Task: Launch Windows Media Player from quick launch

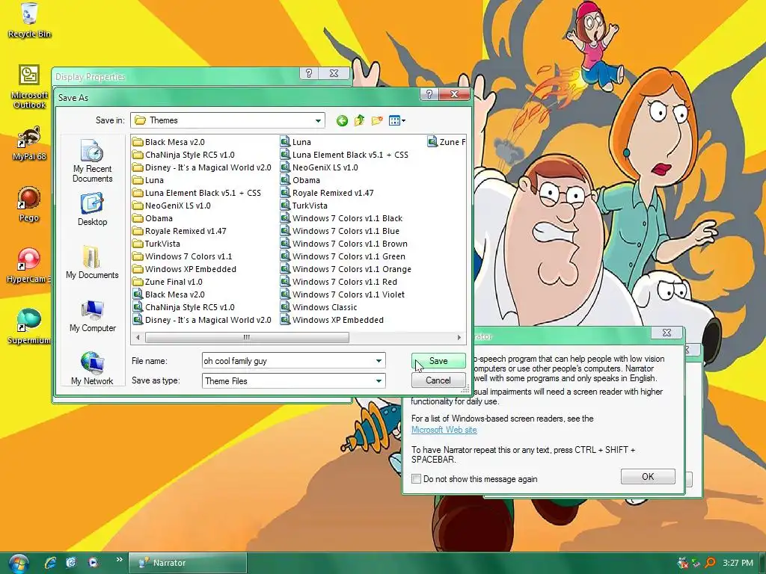Action: [x=93, y=563]
